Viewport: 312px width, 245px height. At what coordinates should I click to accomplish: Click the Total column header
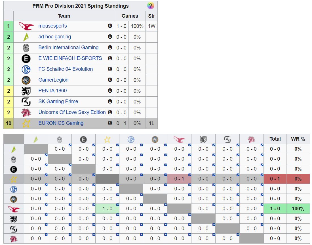(x=275, y=139)
